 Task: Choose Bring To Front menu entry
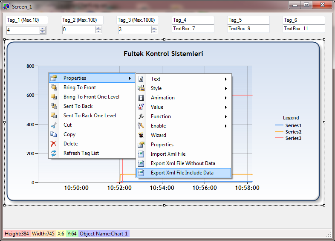coord(80,87)
